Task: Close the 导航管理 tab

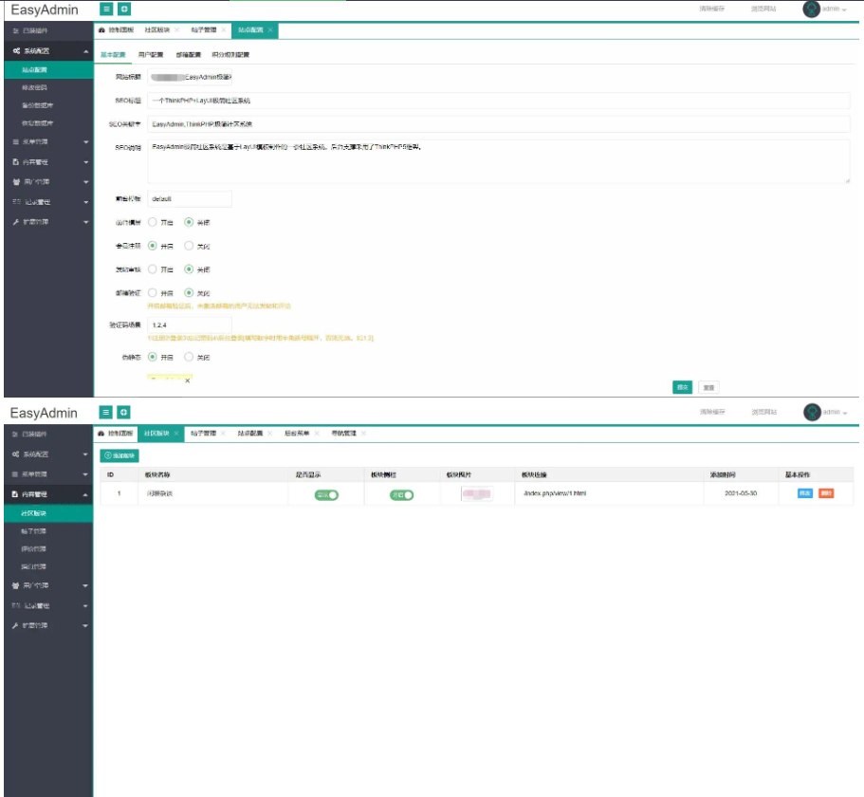Action: tap(363, 433)
